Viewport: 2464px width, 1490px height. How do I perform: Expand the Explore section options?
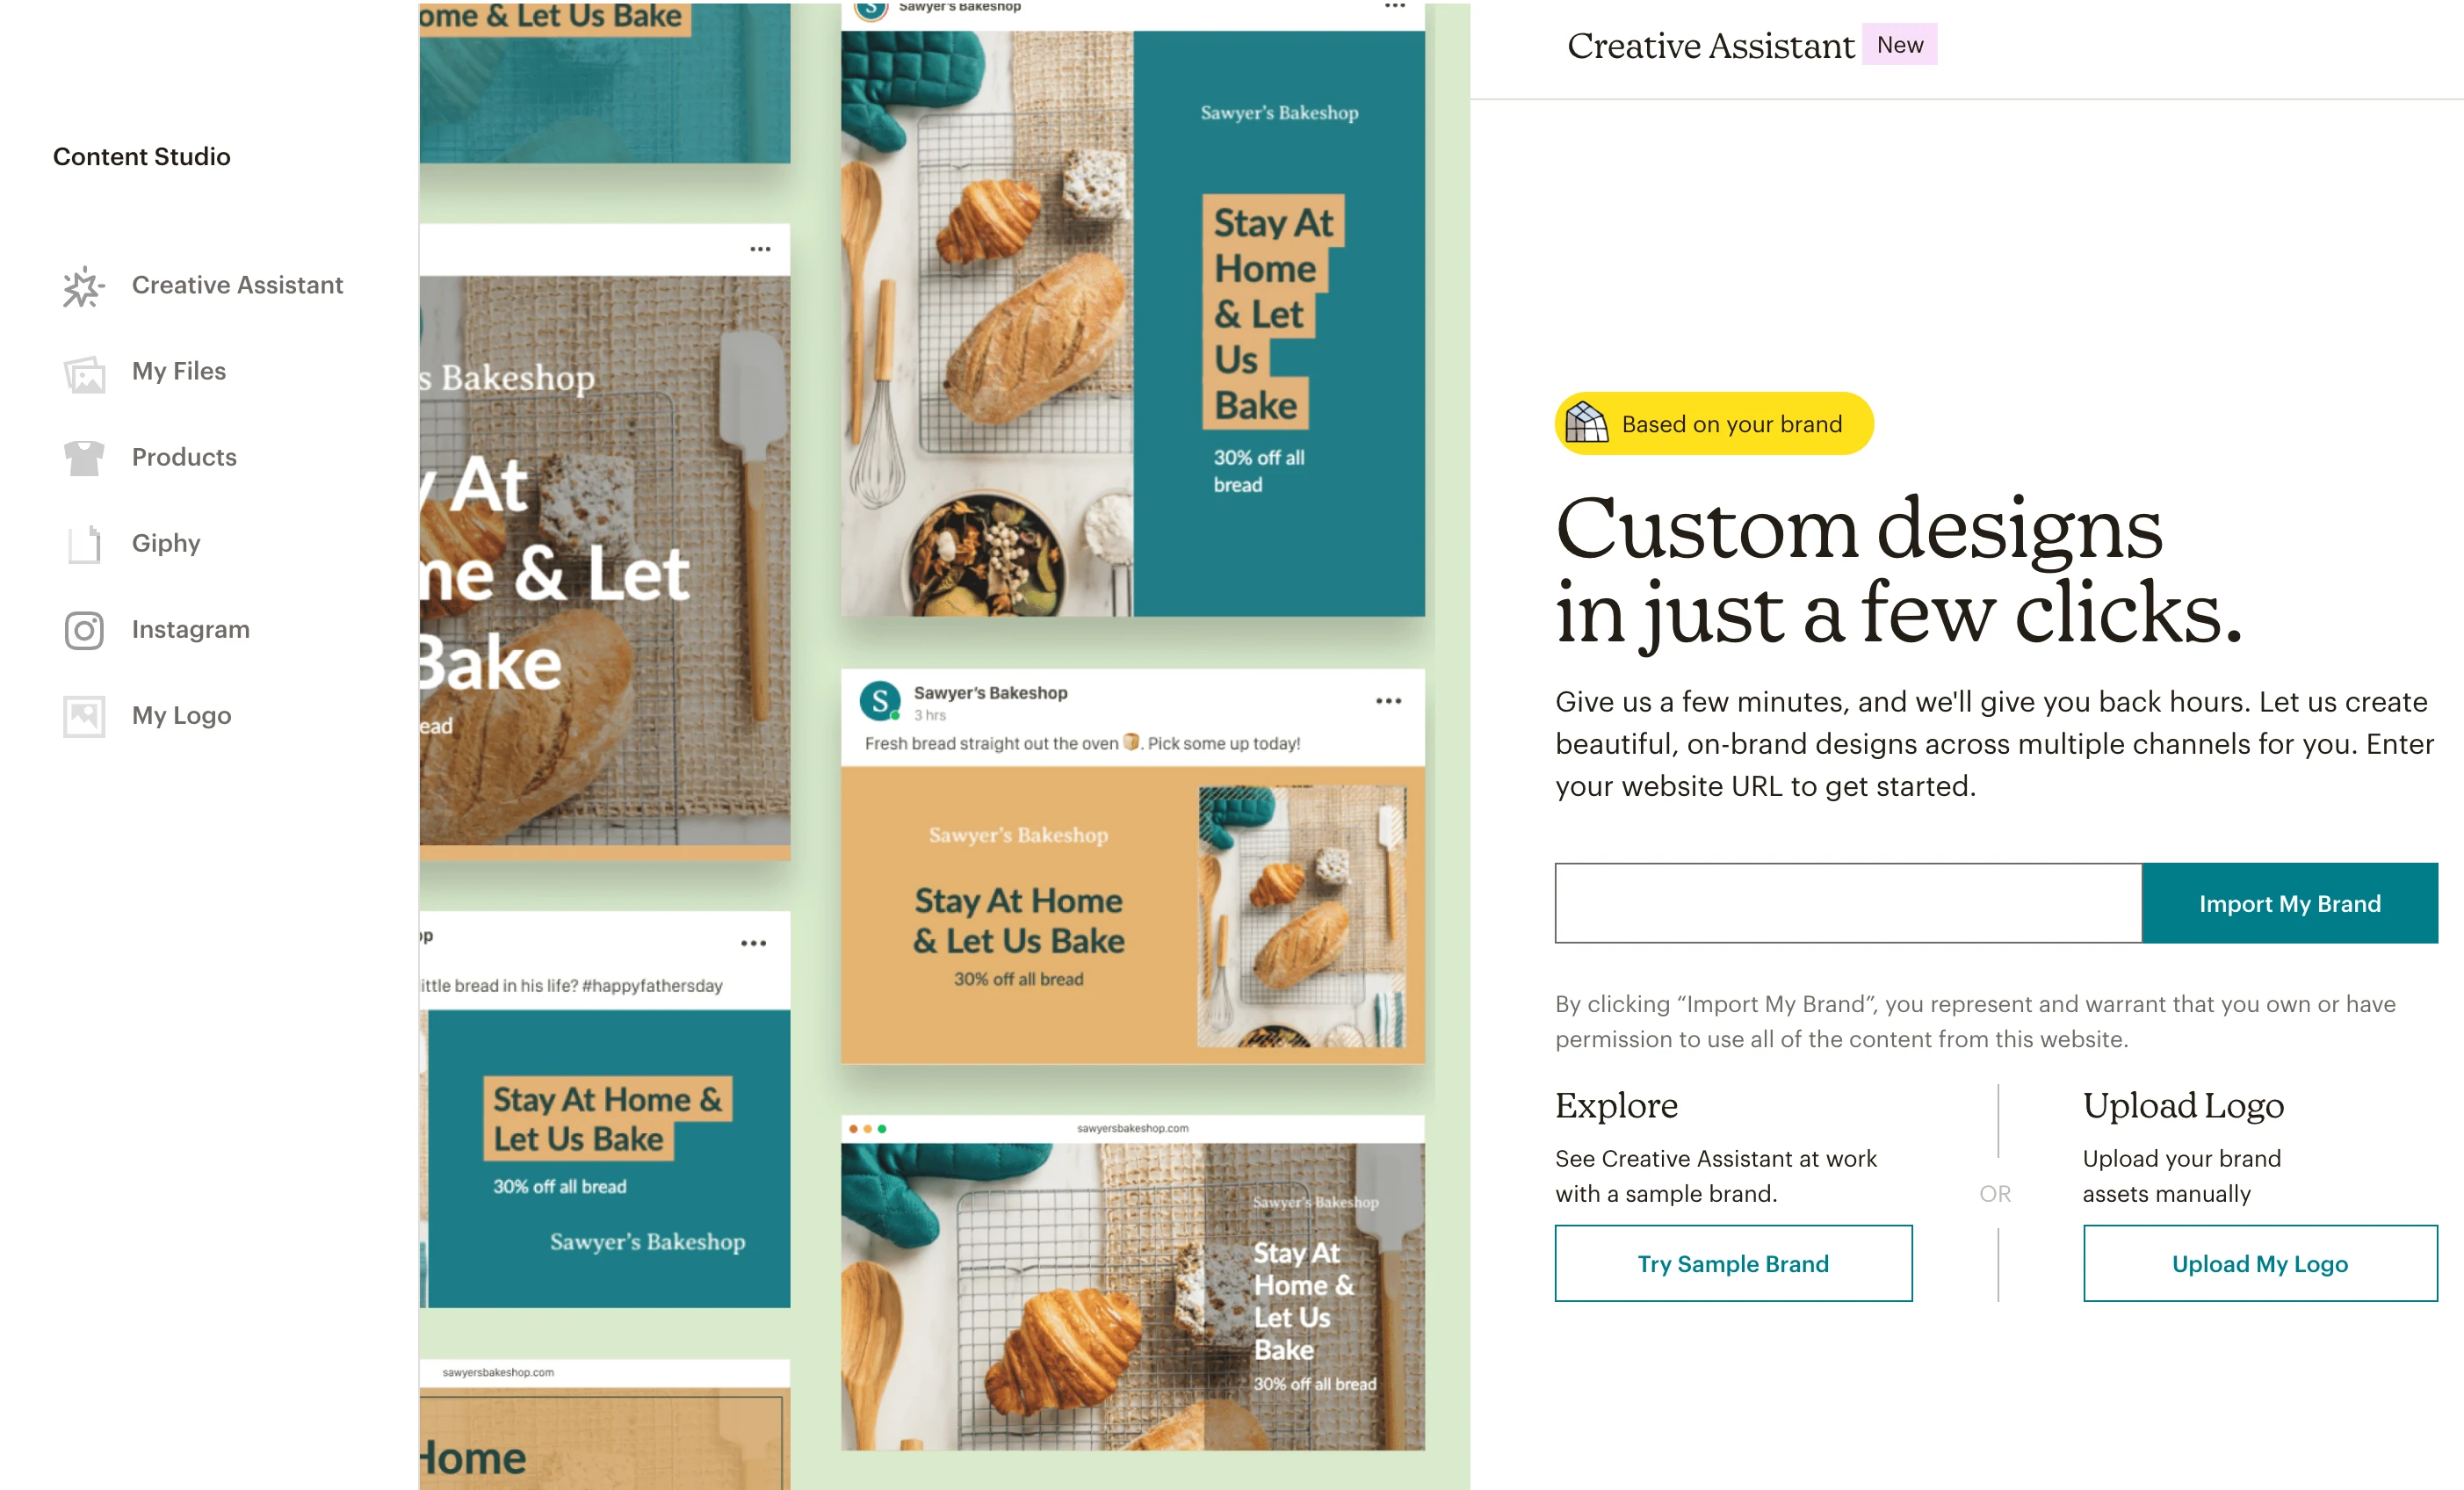click(1732, 1262)
